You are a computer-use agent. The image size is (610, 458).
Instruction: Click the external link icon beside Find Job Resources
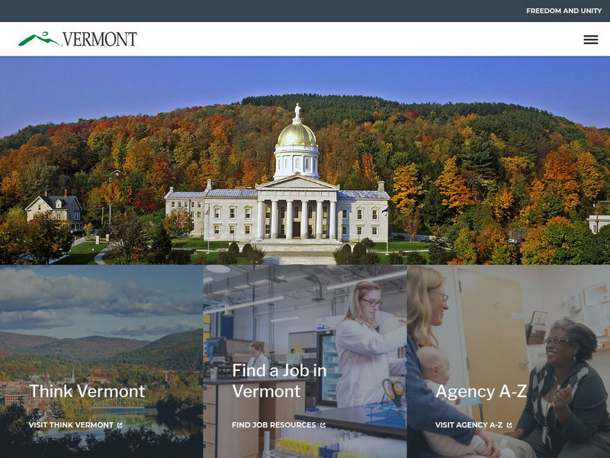point(323,425)
